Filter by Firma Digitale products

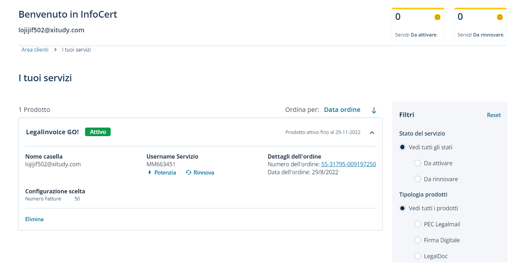(418, 240)
